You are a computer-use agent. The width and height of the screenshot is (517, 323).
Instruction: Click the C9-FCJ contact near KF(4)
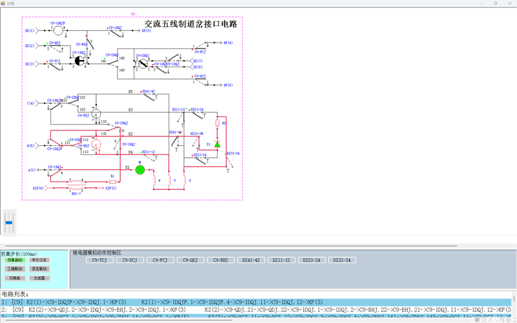(200, 46)
